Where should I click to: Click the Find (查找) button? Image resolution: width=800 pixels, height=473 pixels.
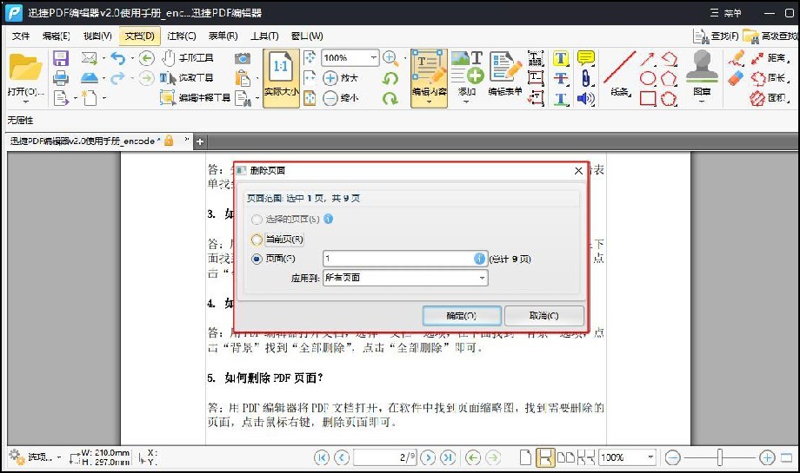(717, 36)
